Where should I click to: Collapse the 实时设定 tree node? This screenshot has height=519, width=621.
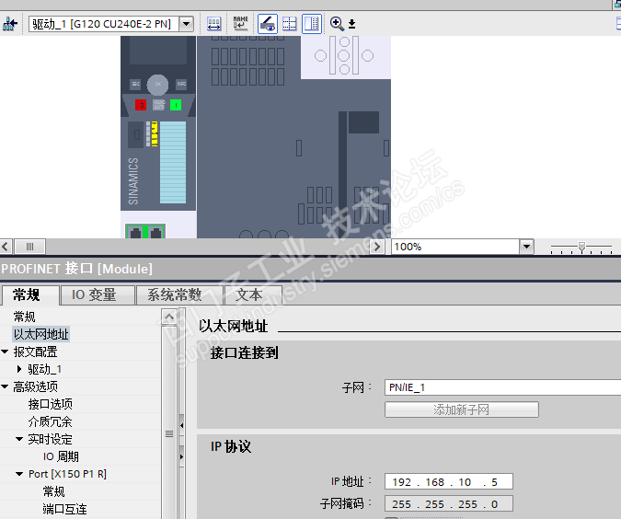coord(19,439)
